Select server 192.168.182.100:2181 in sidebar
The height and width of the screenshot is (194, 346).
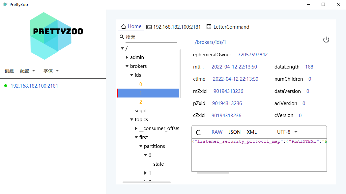pyautogui.click(x=34, y=86)
